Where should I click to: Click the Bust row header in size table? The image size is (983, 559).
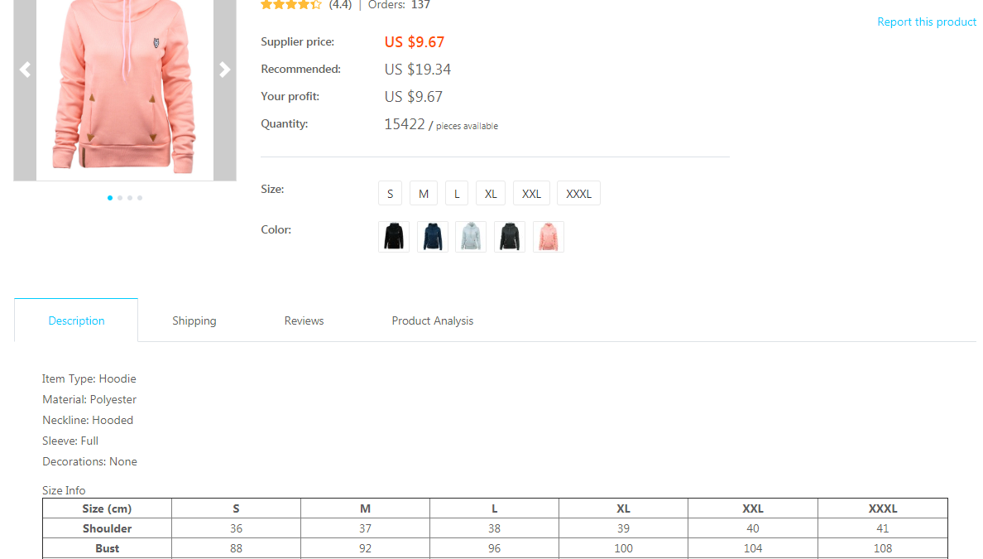pos(108,548)
